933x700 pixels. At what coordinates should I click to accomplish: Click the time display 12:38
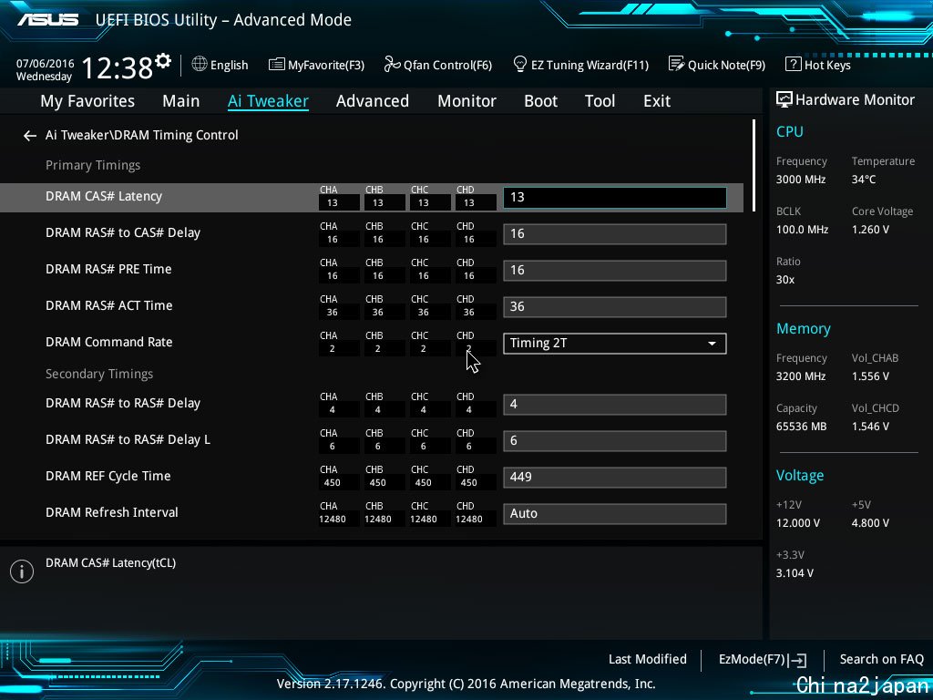click(x=117, y=67)
